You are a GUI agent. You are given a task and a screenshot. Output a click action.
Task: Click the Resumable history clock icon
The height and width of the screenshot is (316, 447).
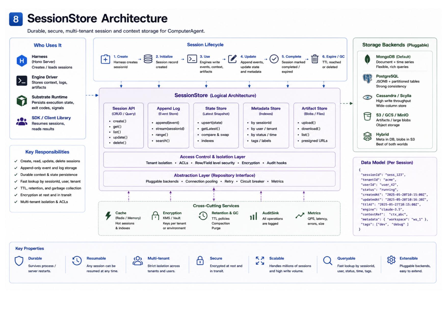(x=77, y=260)
